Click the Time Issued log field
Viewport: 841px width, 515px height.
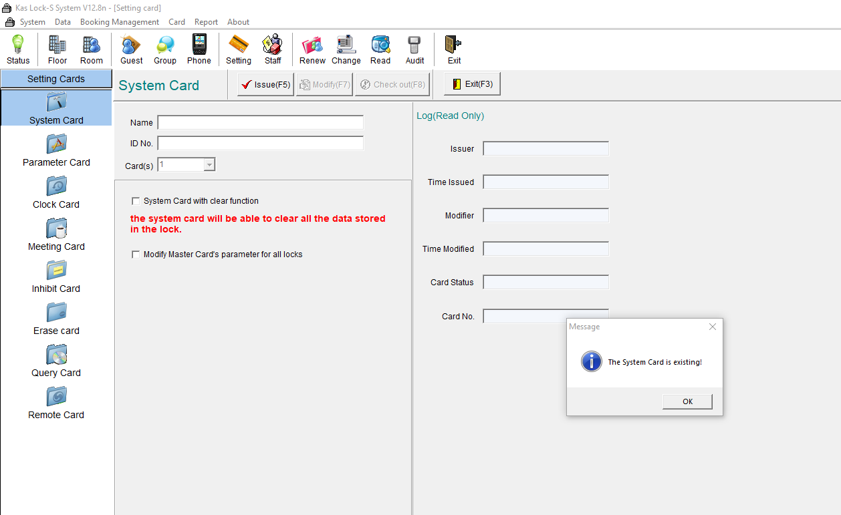pos(546,182)
